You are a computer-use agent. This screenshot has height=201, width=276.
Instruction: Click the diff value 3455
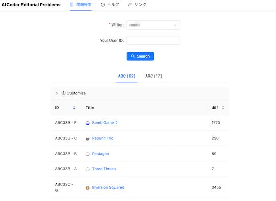pos(216,187)
